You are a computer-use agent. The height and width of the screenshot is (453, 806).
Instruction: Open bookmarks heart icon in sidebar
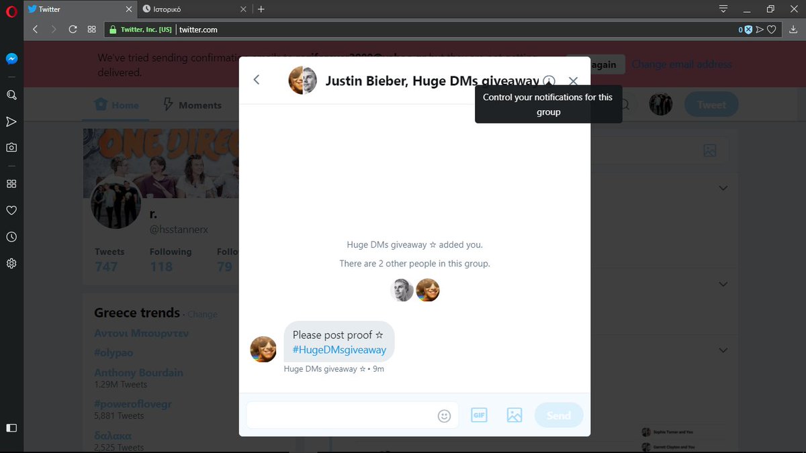pos(11,210)
